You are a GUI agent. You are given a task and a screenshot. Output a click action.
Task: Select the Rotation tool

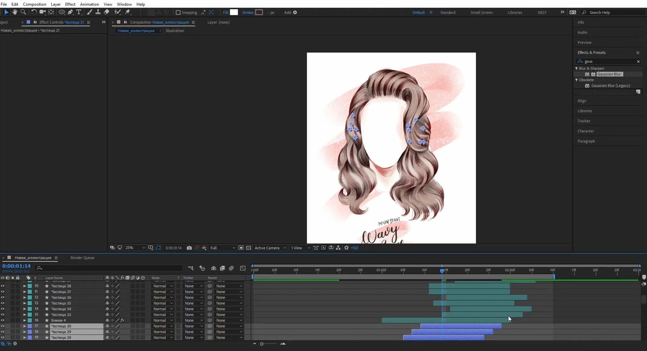34,12
